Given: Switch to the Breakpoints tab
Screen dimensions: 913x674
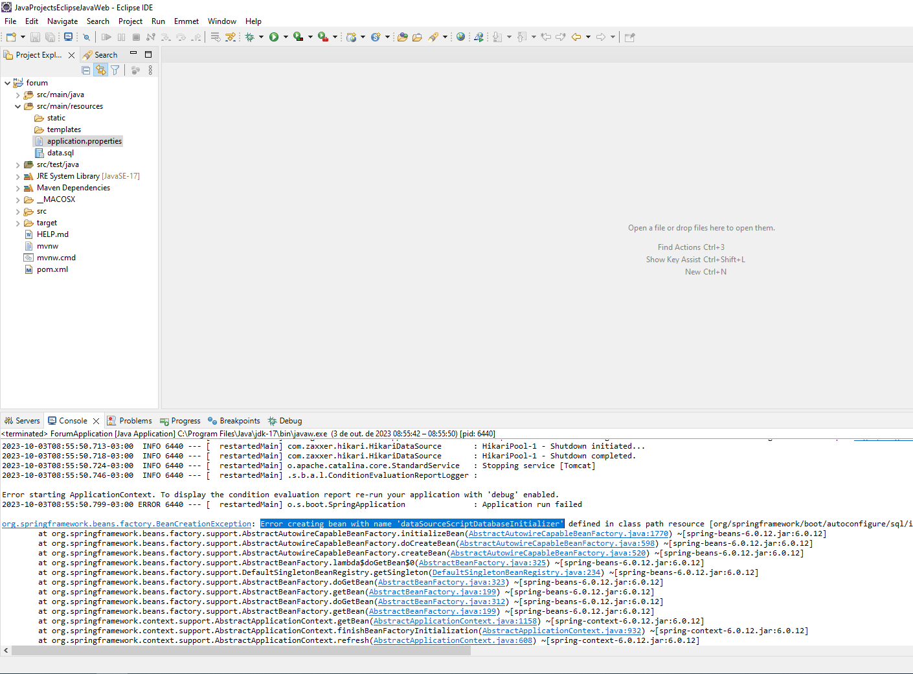Looking at the screenshot, I should pos(234,421).
